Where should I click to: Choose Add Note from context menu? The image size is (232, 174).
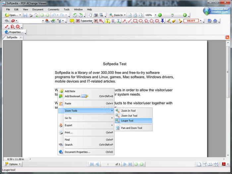(x=86, y=91)
